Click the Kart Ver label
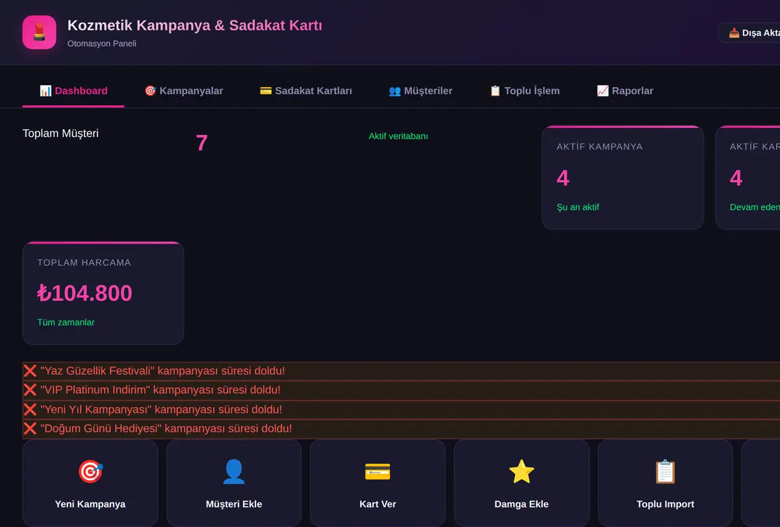The image size is (780, 527). (x=378, y=504)
